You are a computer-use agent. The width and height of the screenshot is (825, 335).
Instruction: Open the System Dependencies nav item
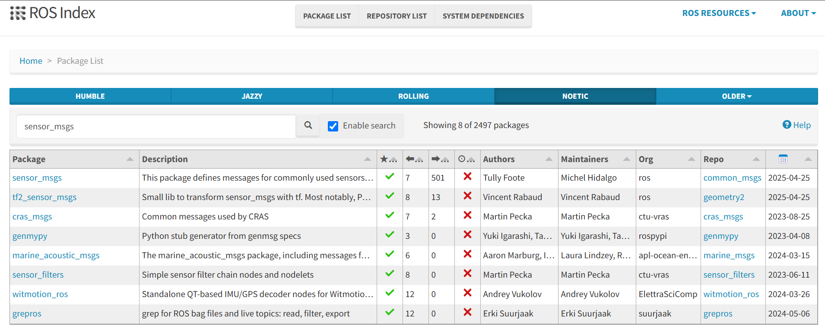pyautogui.click(x=483, y=16)
